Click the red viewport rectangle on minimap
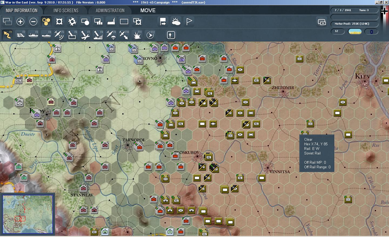Viewport: 389px width, 237px height. [20, 219]
